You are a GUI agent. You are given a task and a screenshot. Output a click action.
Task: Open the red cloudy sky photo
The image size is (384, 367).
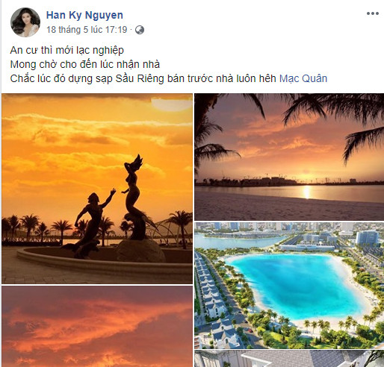[97, 327]
